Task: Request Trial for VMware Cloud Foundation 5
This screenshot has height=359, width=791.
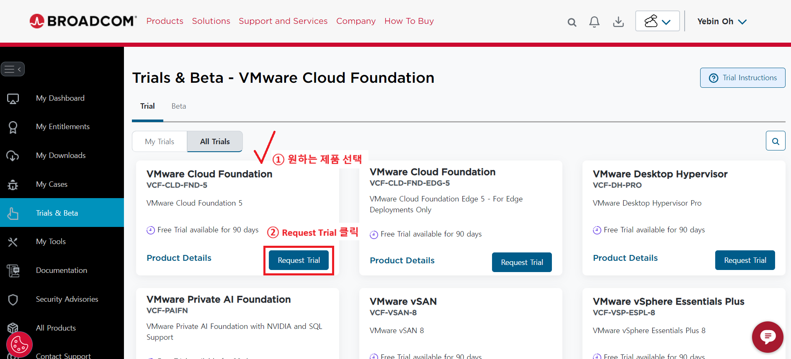Action: click(x=299, y=260)
